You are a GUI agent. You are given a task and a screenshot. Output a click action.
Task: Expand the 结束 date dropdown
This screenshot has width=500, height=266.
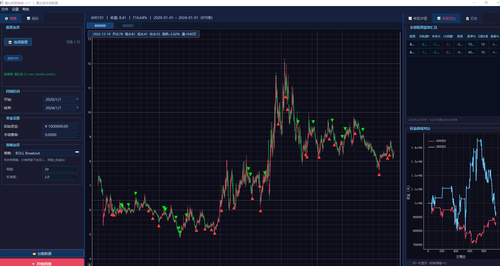point(77,108)
